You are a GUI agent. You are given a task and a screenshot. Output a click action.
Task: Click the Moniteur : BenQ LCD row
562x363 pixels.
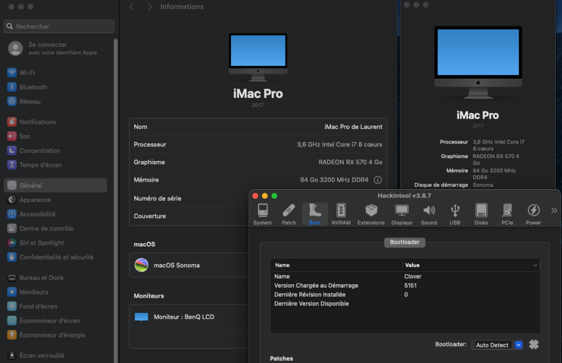pos(189,317)
